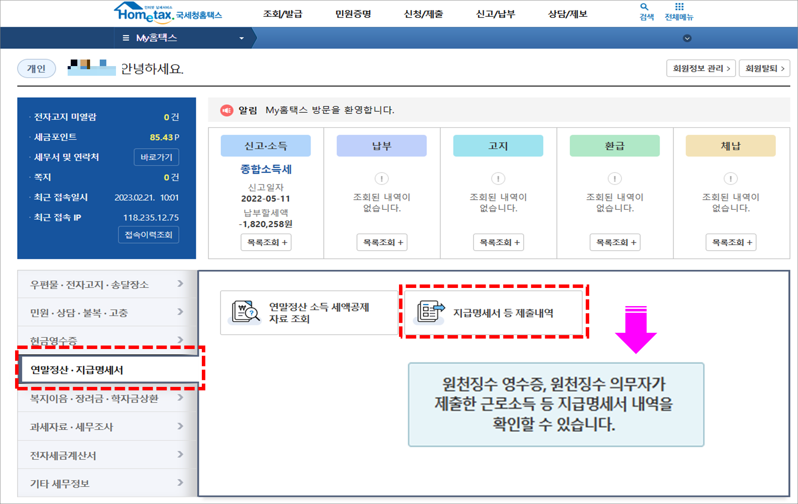Click the hamburger icon beside My홈택스
Screen dimensions: 798x504
(126, 37)
